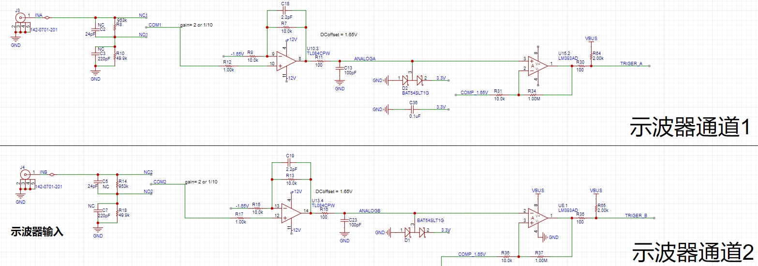758x266 pixels.
Task: Click the C13 100pF capacitor
Action: coord(340,71)
